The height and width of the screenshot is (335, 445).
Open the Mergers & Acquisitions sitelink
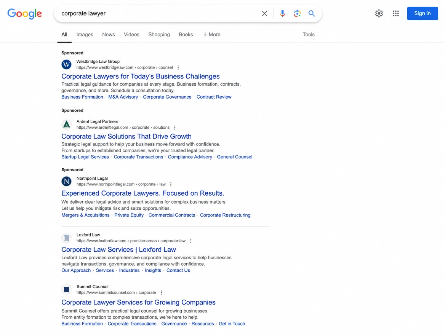pos(85,215)
